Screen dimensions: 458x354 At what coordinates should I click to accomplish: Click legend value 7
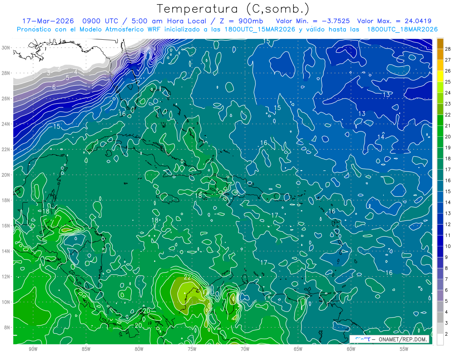coord(447,280)
